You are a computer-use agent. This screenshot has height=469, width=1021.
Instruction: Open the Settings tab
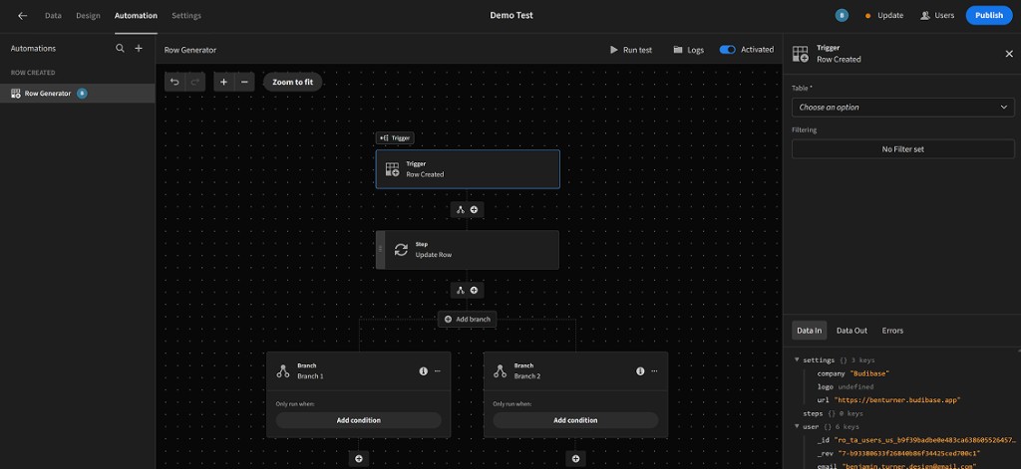(186, 16)
